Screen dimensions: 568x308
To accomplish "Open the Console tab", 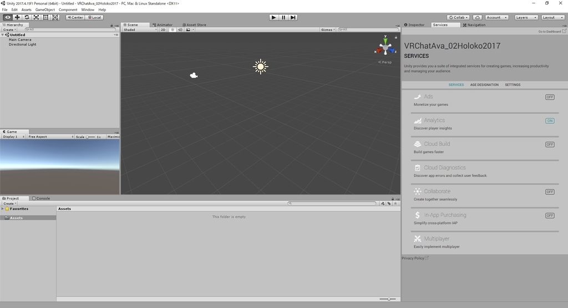I will tap(41, 199).
